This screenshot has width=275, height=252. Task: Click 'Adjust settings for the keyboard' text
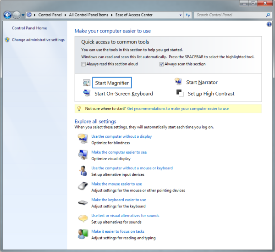[118, 206]
